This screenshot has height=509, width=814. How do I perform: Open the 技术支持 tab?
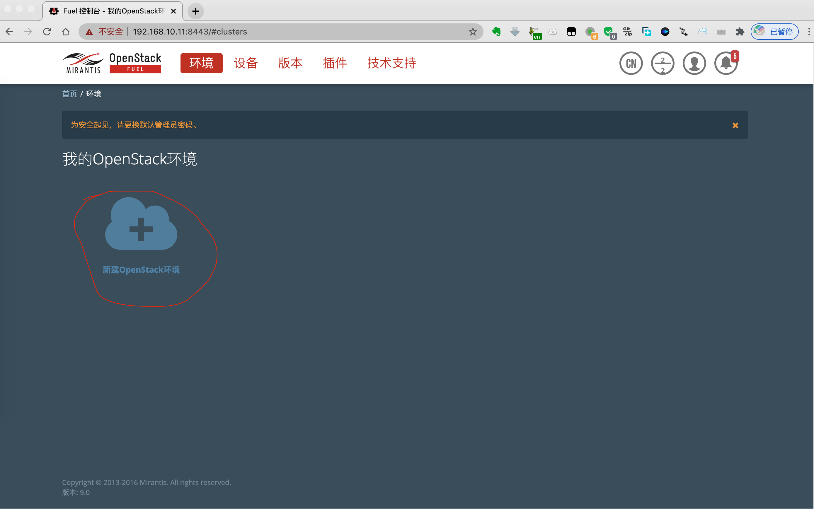tap(391, 63)
